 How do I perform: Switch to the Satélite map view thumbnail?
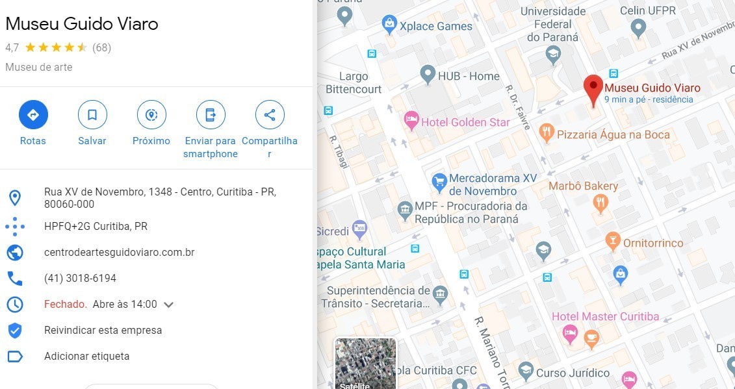point(365,364)
